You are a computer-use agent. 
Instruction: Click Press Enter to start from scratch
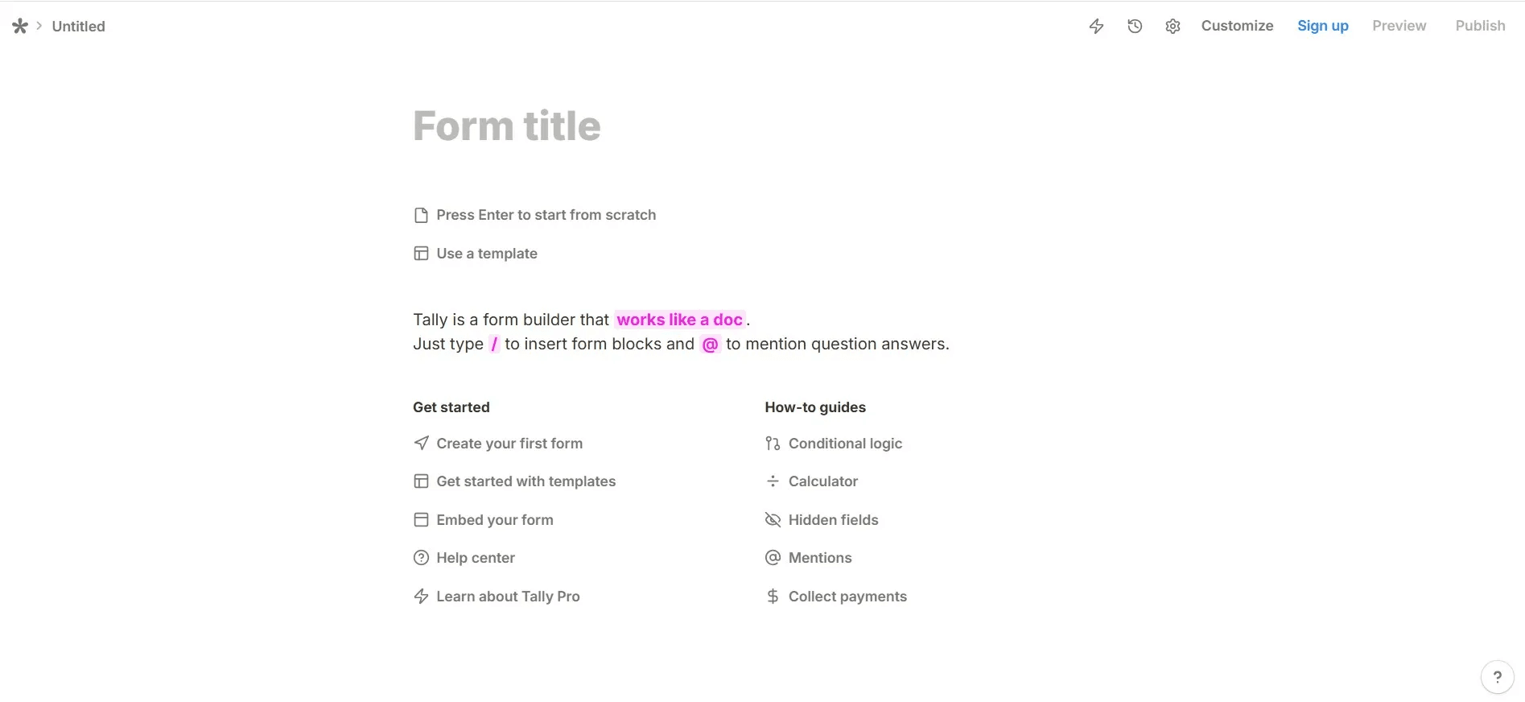535,215
